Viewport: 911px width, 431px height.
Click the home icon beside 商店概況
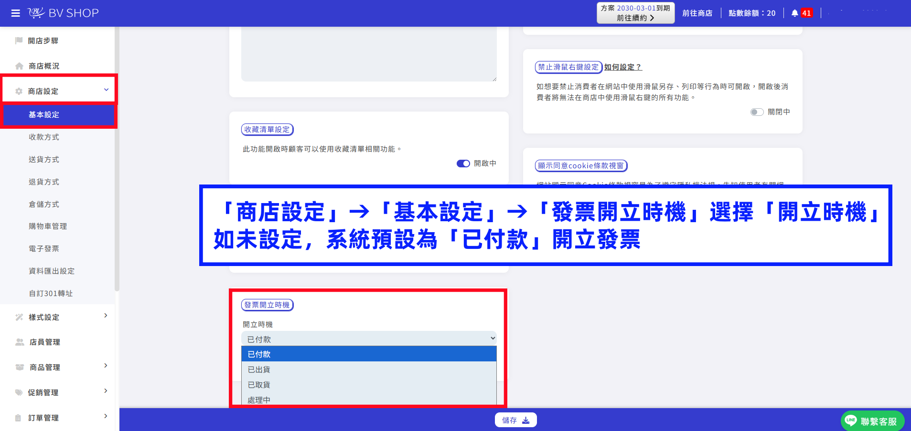(x=19, y=66)
